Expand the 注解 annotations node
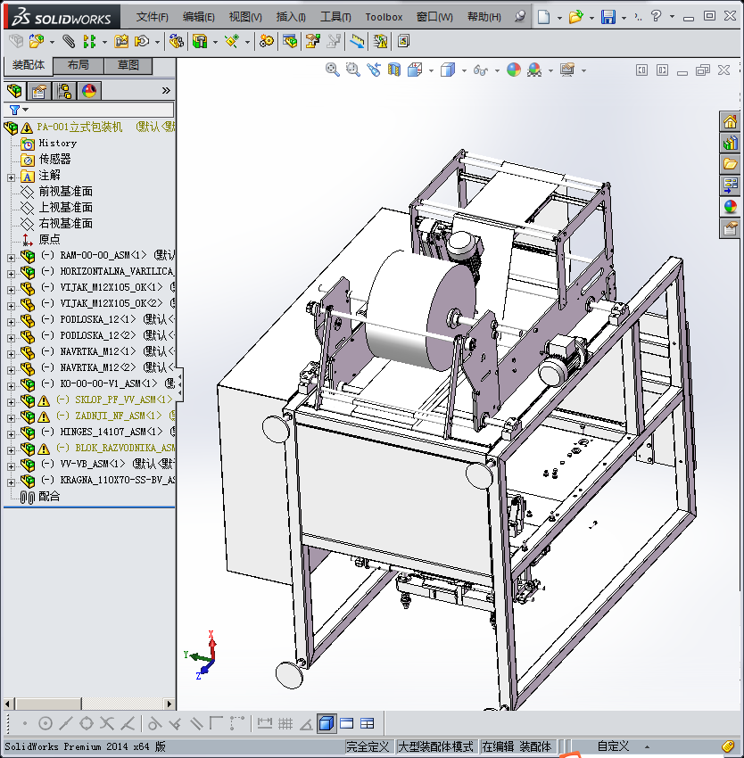Viewport: 744px width, 758px height. (x=11, y=177)
